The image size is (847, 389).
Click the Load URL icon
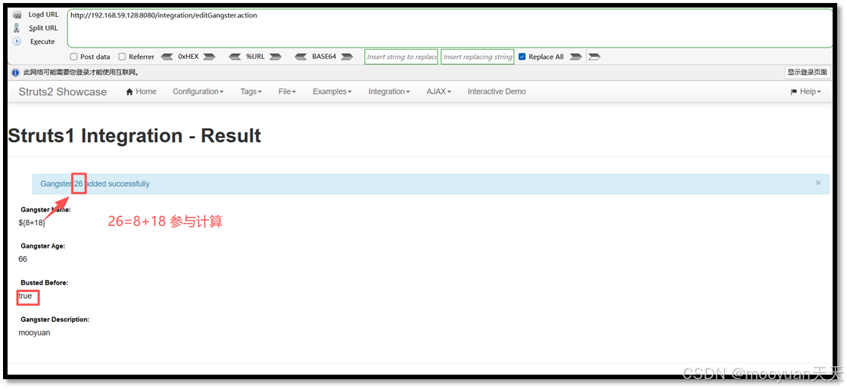click(16, 15)
